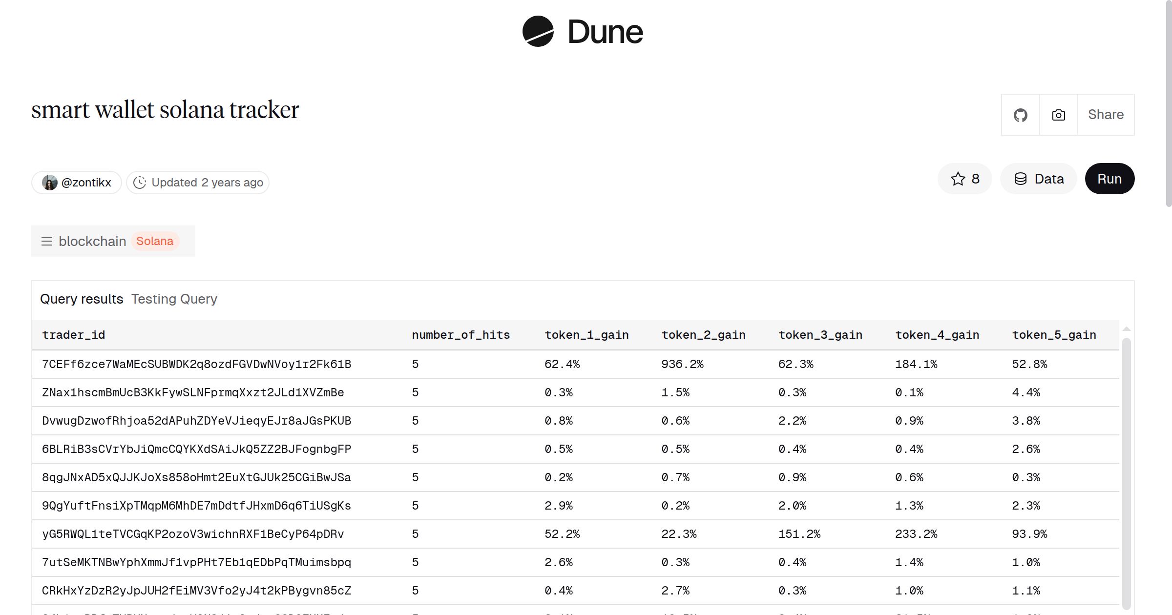Click the hamburger icon on the blockchain parameter
This screenshot has height=615, width=1172.
pos(47,241)
